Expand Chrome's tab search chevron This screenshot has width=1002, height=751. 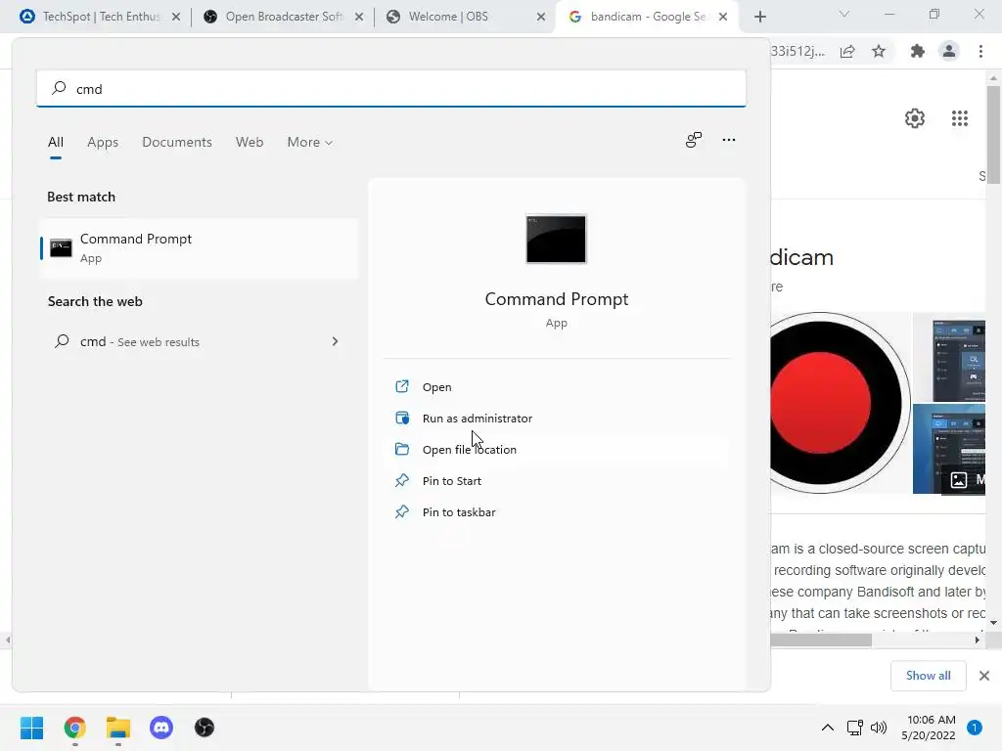844,14
